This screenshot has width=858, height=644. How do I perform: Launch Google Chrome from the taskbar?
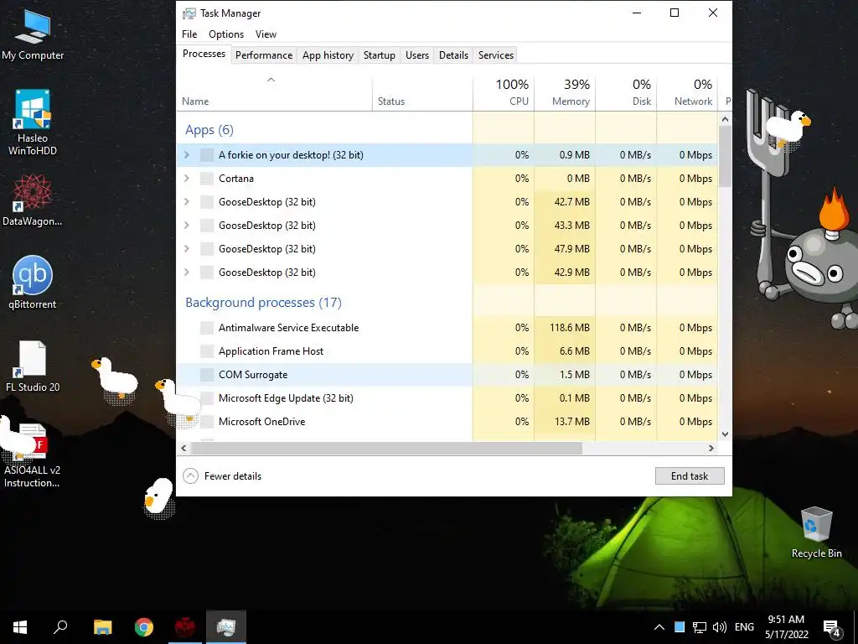pos(144,627)
